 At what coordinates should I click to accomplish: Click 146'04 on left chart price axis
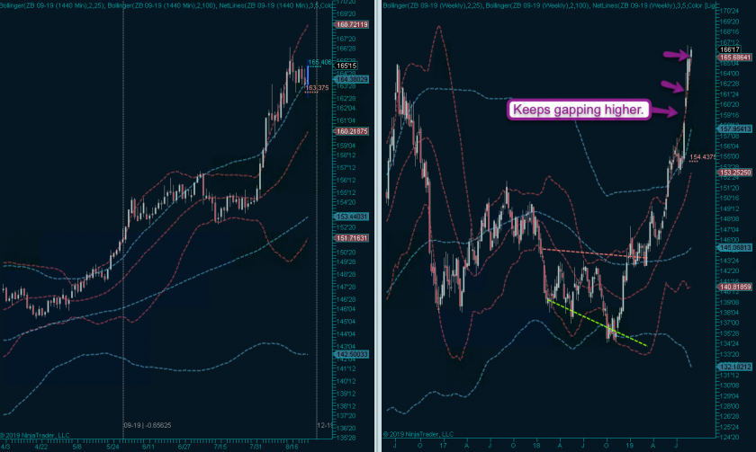[346, 309]
